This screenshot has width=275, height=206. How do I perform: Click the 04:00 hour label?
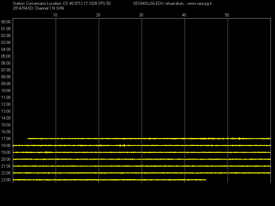[x=6, y=49]
